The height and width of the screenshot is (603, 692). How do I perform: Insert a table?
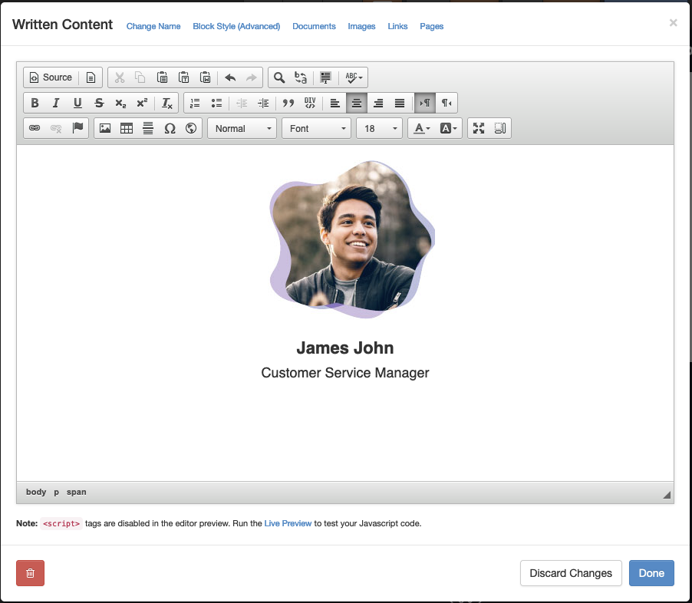tap(127, 128)
